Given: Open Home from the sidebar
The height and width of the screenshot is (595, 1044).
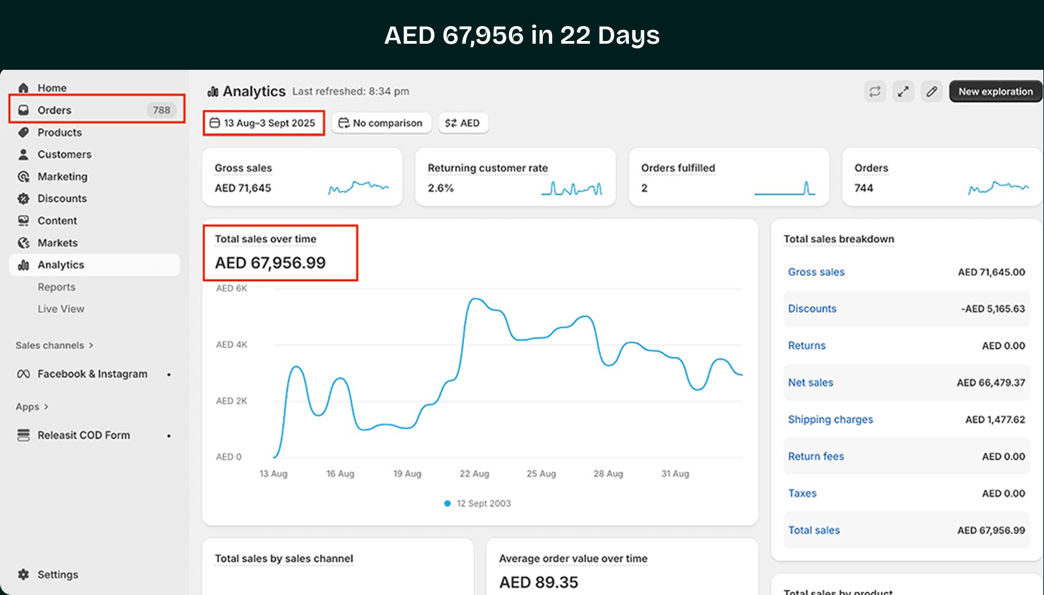Looking at the screenshot, I should point(52,88).
